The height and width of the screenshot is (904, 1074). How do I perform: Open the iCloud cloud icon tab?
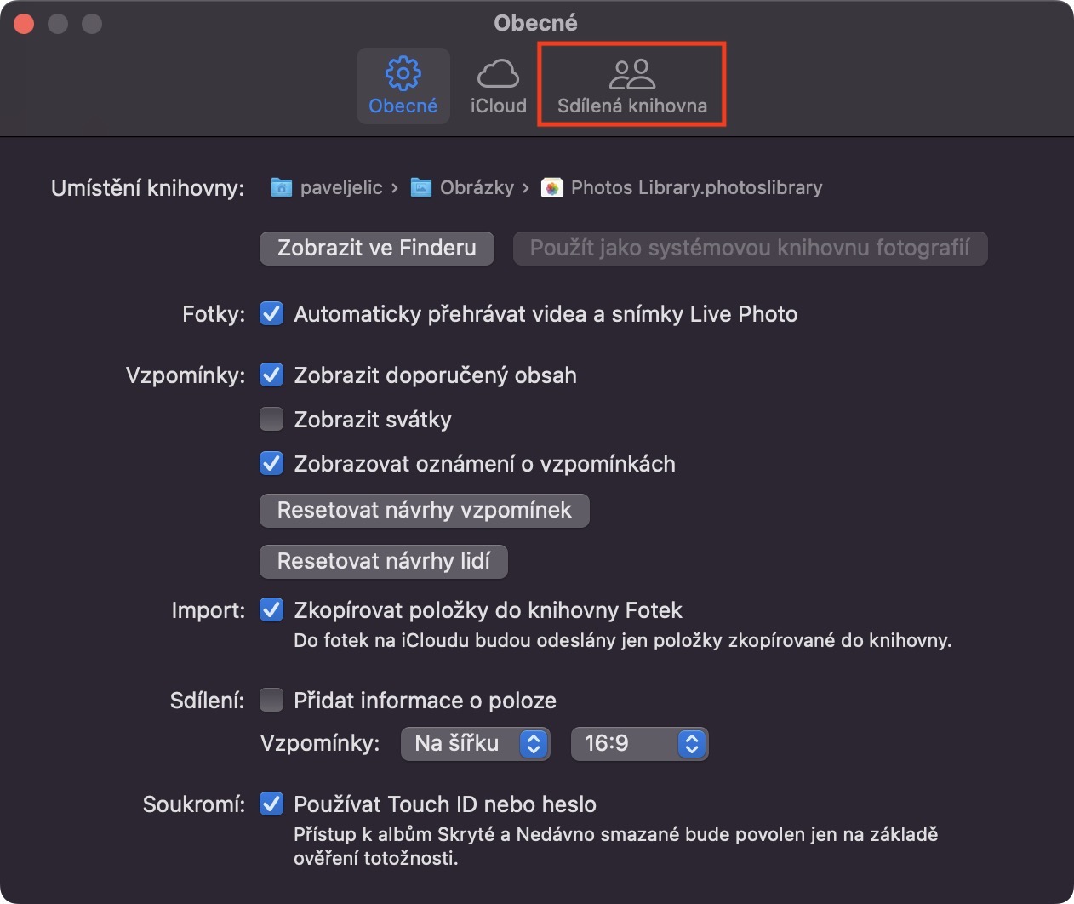(x=498, y=74)
